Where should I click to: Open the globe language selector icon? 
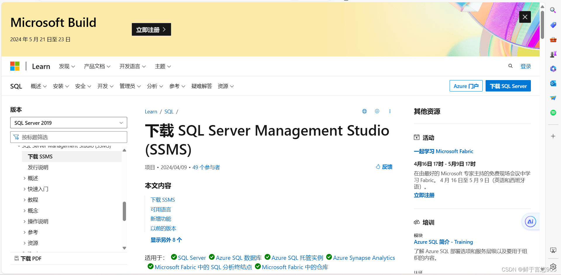(x=364, y=111)
